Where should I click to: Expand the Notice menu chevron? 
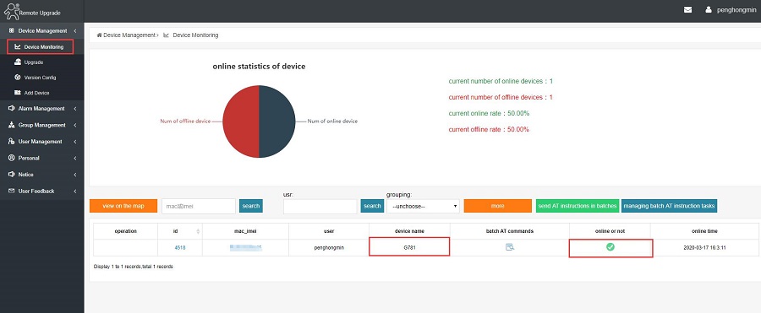75,175
